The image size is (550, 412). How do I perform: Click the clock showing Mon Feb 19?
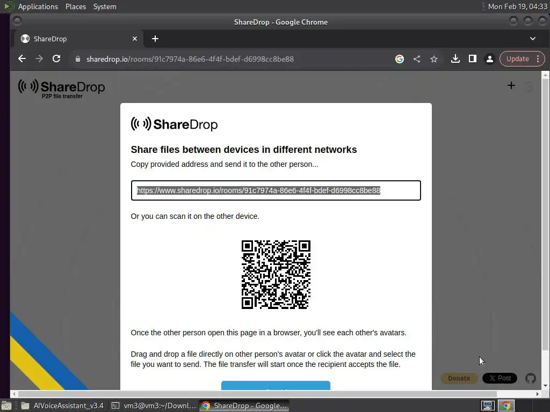(x=517, y=6)
